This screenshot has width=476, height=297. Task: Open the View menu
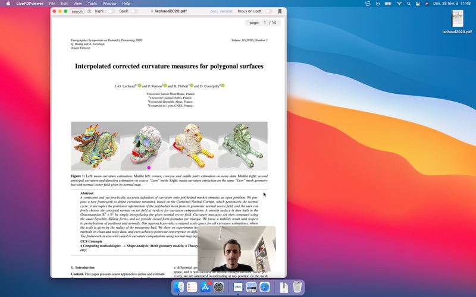[x=78, y=4]
